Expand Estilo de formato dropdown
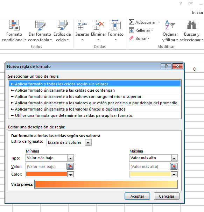204x212 pixels. (x=88, y=143)
